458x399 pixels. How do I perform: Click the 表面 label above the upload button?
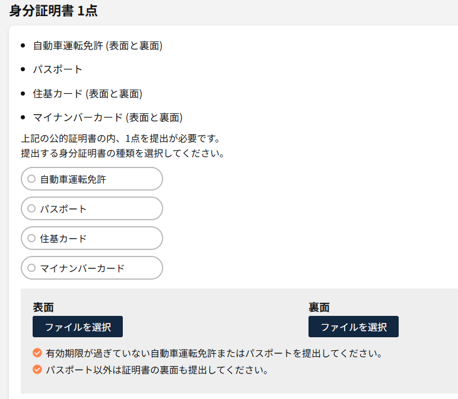point(43,307)
